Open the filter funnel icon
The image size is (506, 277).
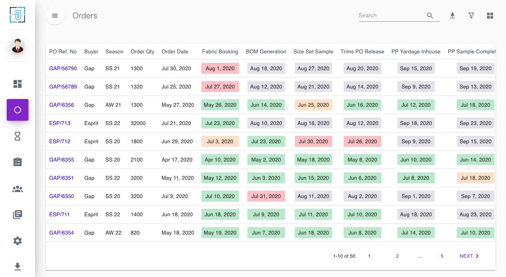click(x=471, y=15)
